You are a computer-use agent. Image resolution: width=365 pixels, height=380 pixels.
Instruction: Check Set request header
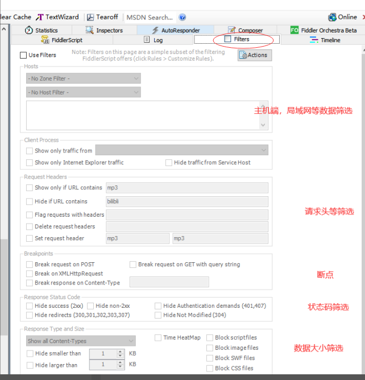[30, 238]
